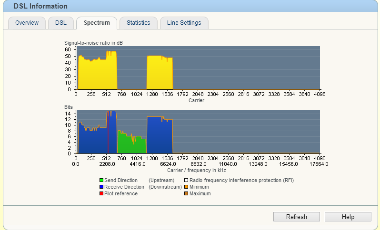
Task: Click the '(Upstream)' legend text
Action: [x=161, y=180]
